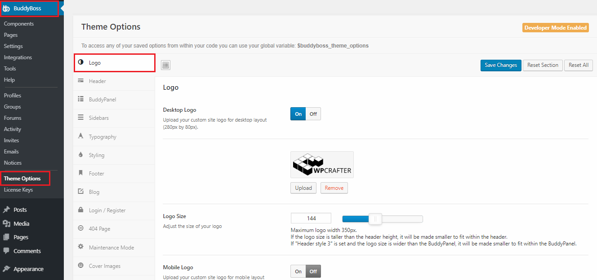The height and width of the screenshot is (280, 597).
Task: Open the Login / Register tab
Action: click(x=114, y=210)
